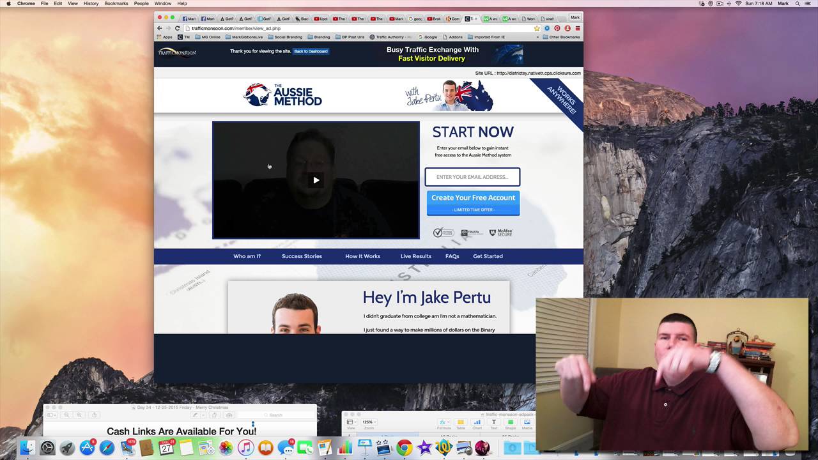Image resolution: width=818 pixels, height=460 pixels.
Task: Click the Table button in Numbers window
Action: 460,424
